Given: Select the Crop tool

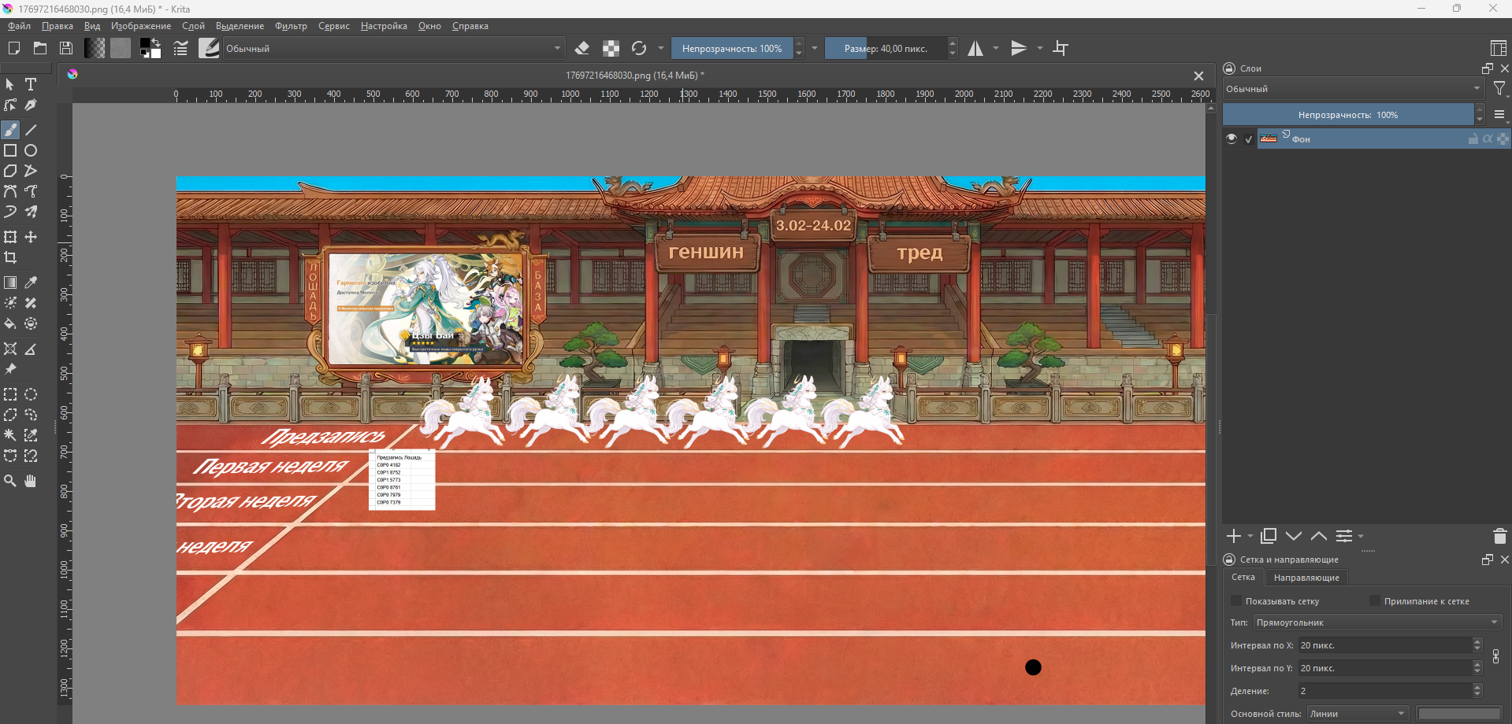Looking at the screenshot, I should tap(10, 257).
